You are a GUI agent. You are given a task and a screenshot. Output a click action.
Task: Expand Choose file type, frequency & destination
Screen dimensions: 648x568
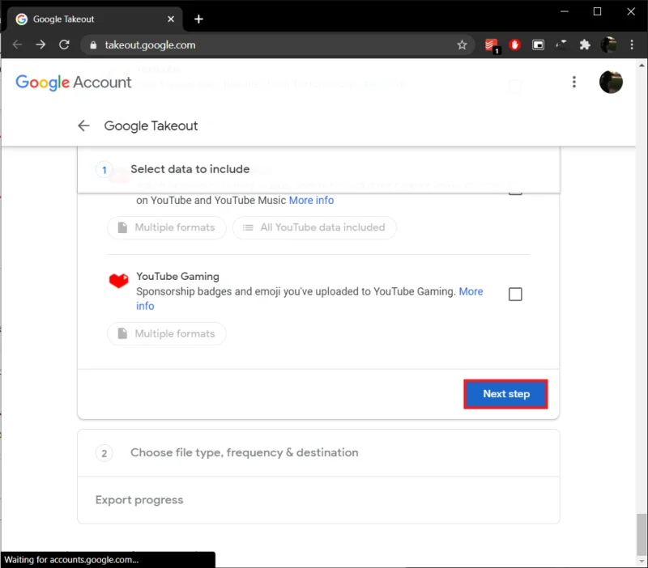point(318,453)
